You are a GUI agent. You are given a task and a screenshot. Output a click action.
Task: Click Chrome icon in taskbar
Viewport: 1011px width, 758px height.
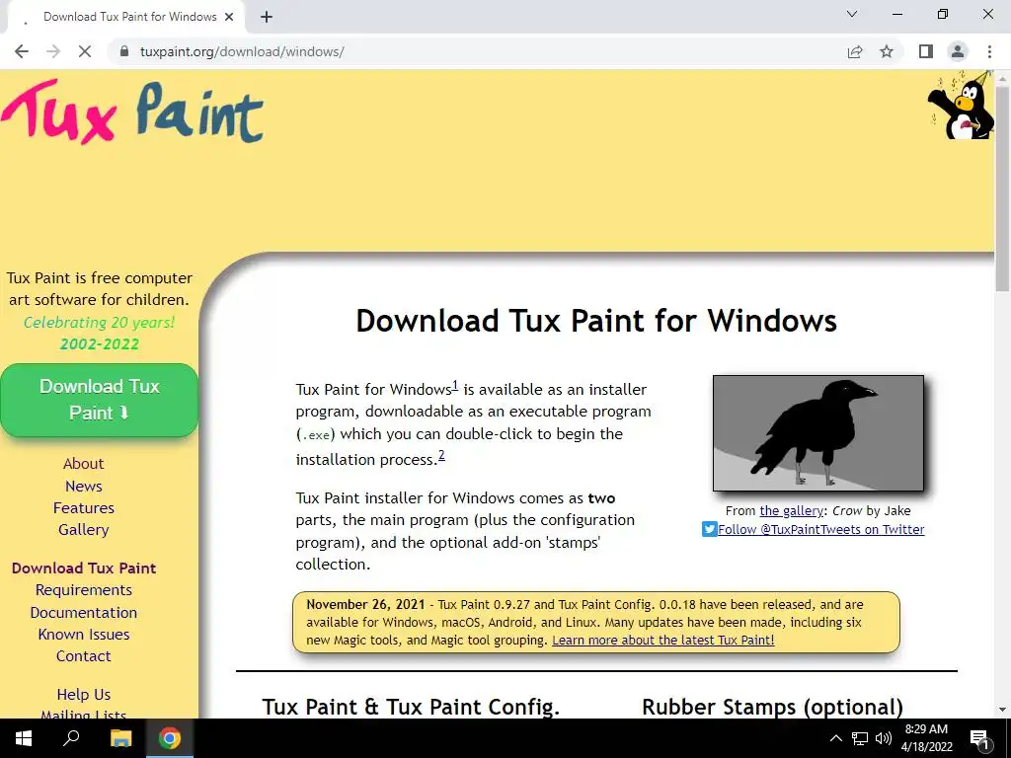pos(170,738)
